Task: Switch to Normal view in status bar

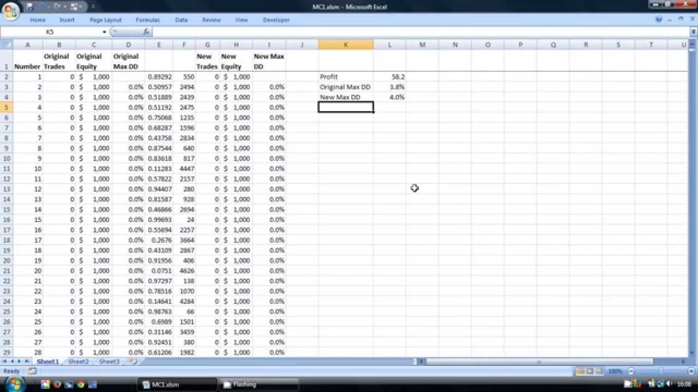Action: pyautogui.click(x=580, y=371)
